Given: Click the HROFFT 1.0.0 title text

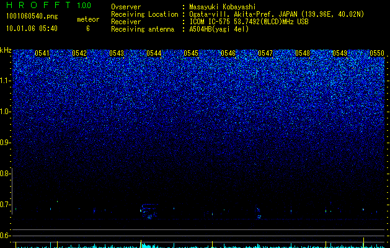Looking at the screenshot, I should point(48,5).
